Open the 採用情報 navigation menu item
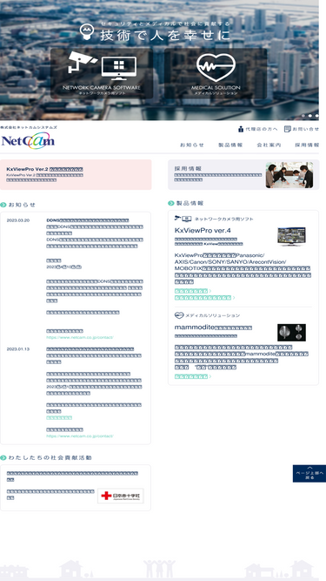The width and height of the screenshot is (326, 581). [307, 145]
